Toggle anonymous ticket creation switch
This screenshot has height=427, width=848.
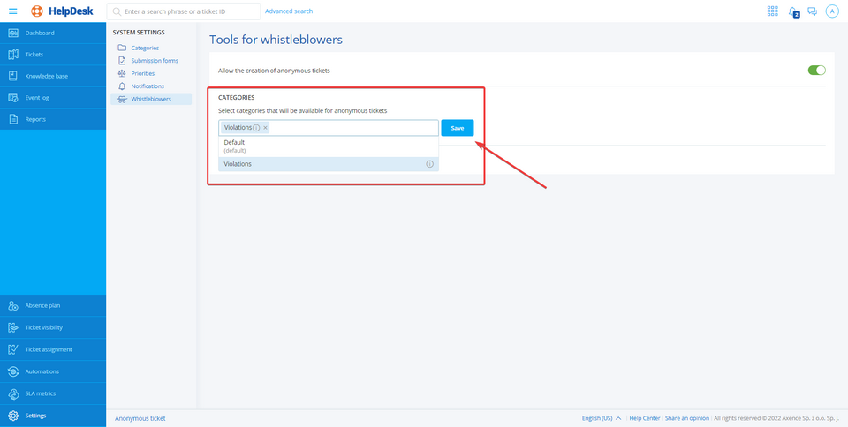click(x=816, y=71)
